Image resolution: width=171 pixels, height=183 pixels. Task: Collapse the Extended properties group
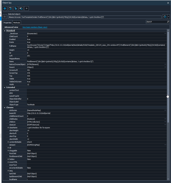click(x=5, y=87)
